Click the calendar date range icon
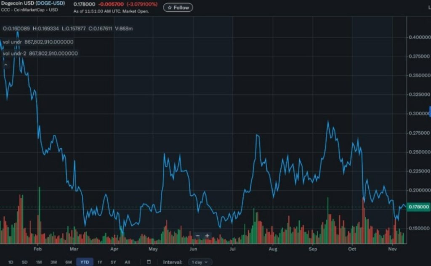 [149, 262]
